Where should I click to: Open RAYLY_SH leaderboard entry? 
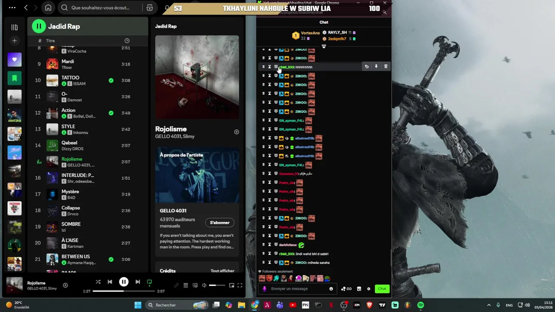coord(339,32)
